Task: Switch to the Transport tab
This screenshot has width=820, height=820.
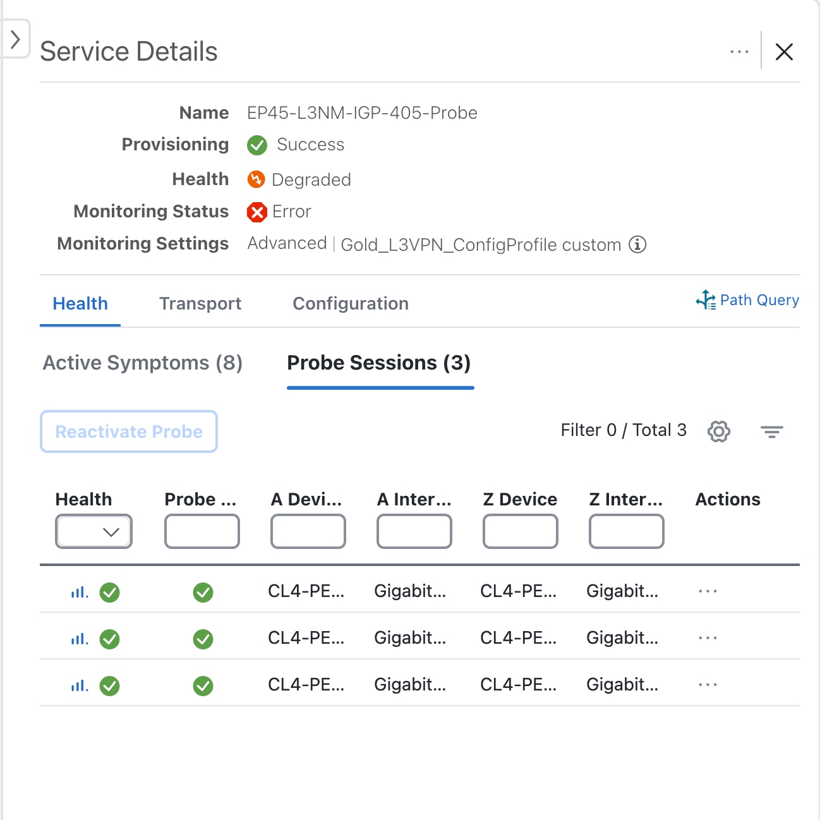Action: pyautogui.click(x=200, y=304)
